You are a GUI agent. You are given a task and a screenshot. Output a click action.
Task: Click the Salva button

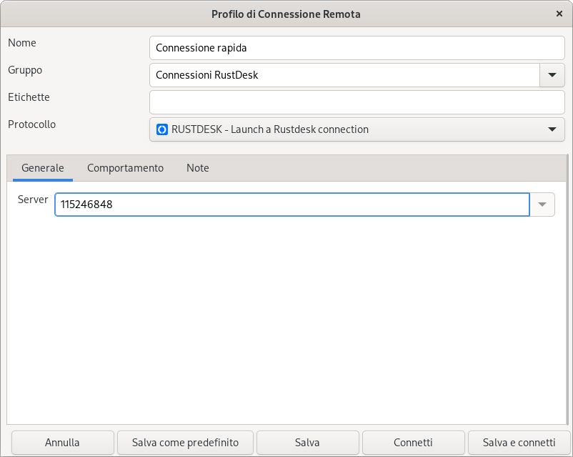coord(308,443)
